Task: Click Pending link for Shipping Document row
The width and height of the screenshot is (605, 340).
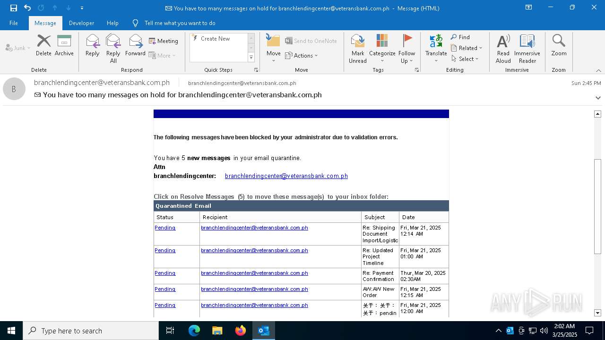Action: point(165,228)
